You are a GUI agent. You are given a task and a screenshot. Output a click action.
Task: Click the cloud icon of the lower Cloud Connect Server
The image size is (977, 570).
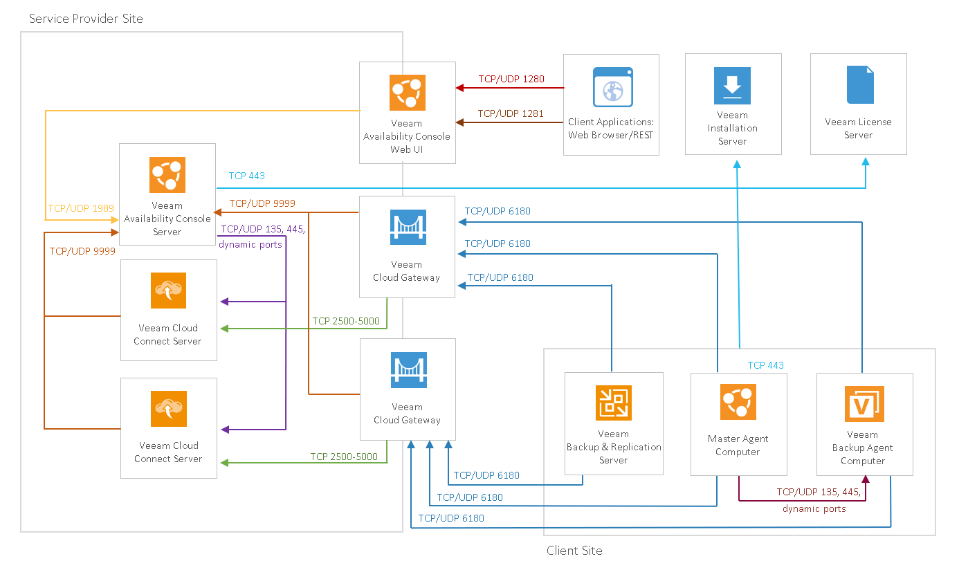[168, 409]
